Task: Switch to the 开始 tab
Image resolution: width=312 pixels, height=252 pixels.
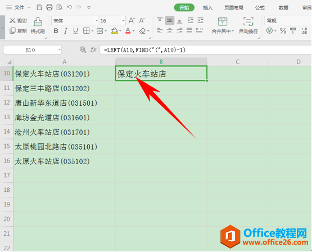Action: click(184, 7)
